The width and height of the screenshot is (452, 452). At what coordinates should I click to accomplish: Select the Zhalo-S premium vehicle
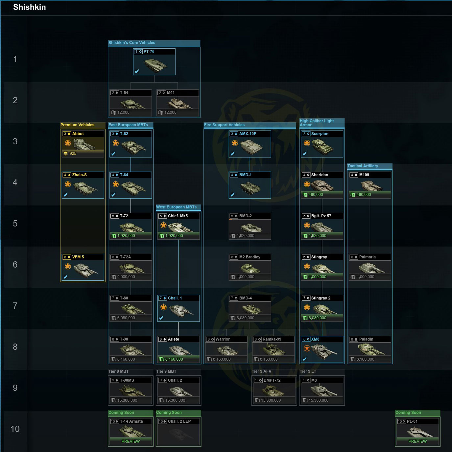83,185
